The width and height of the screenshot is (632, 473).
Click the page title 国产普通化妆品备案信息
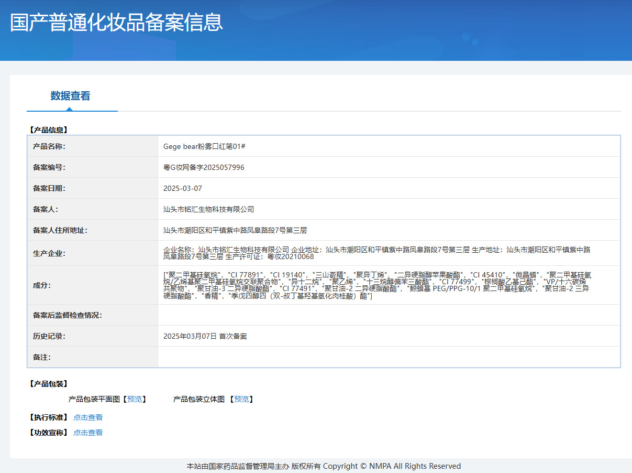(x=116, y=24)
